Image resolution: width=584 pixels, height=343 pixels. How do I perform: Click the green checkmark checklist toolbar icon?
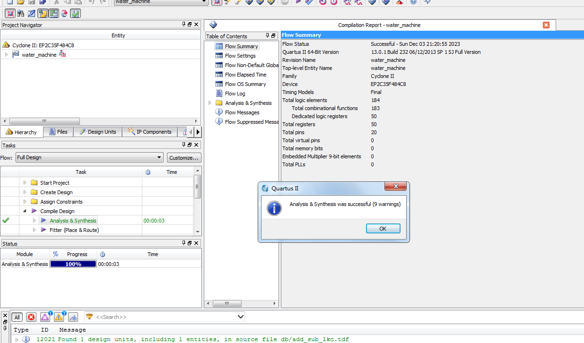[x=75, y=13]
